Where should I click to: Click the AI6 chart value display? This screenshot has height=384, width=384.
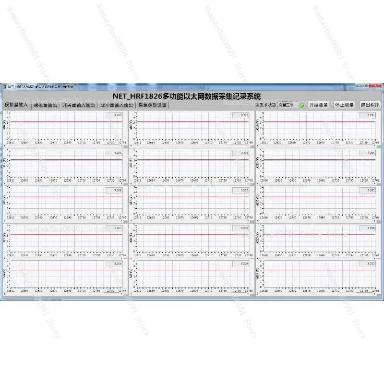tap(240, 153)
